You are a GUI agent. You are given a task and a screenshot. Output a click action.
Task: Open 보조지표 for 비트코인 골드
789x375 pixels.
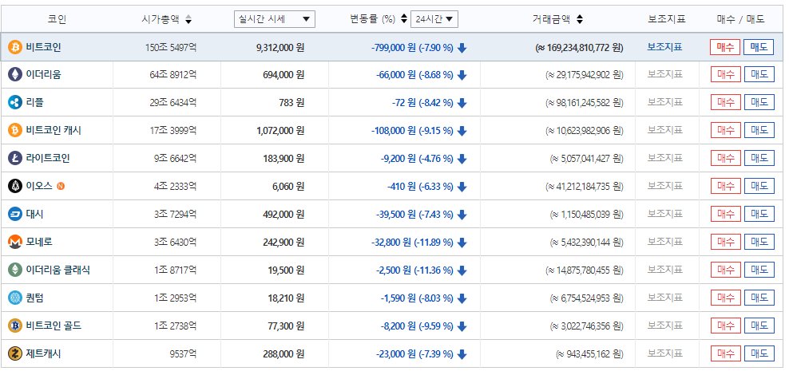[x=664, y=326]
